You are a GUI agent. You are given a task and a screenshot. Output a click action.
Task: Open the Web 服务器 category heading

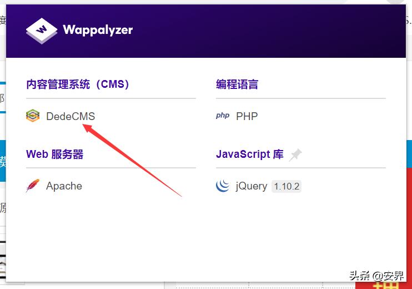54,154
